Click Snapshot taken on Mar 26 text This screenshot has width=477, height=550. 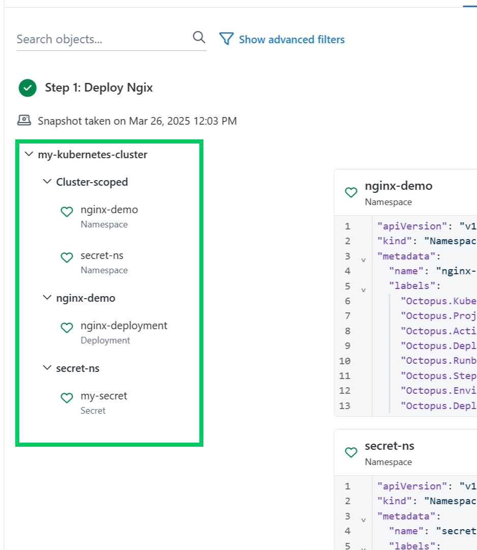[x=137, y=121]
